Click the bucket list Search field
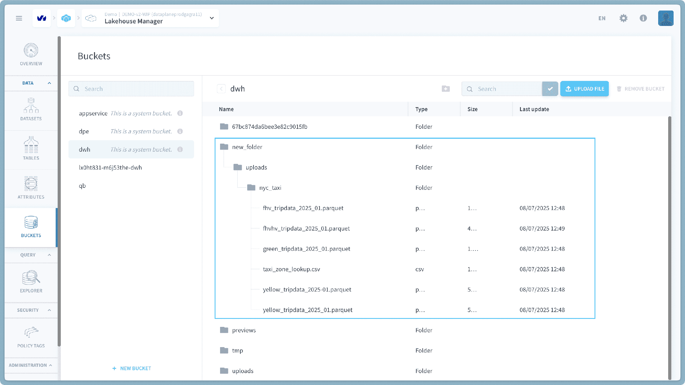This screenshot has width=685, height=385. (x=131, y=89)
